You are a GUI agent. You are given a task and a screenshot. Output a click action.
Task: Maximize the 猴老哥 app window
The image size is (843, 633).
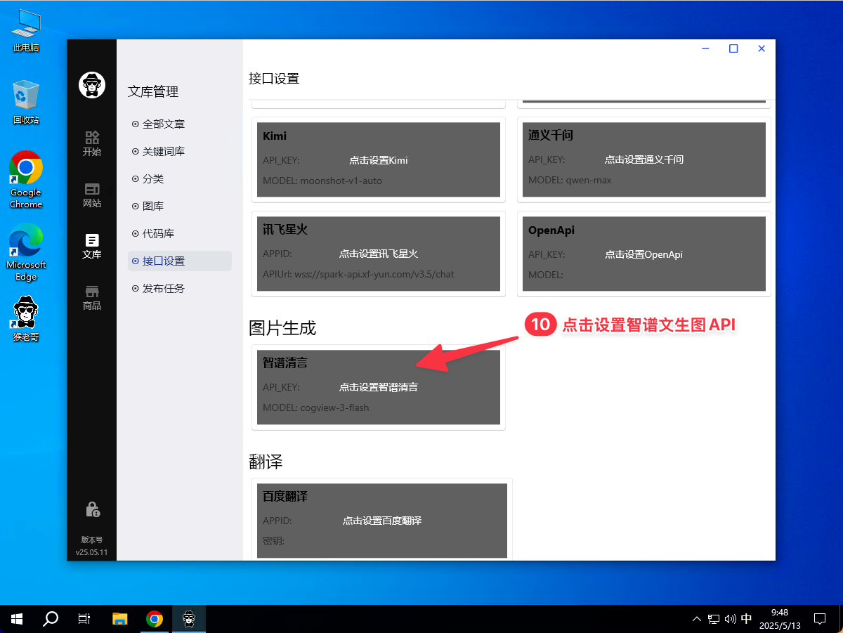[x=733, y=48]
